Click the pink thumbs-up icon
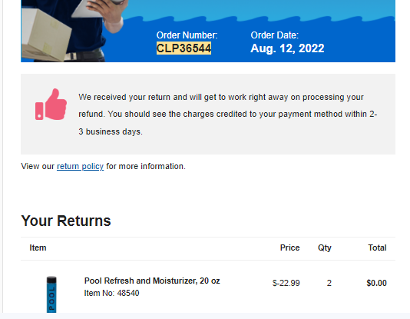This screenshot has height=319, width=410. pyautogui.click(x=51, y=104)
